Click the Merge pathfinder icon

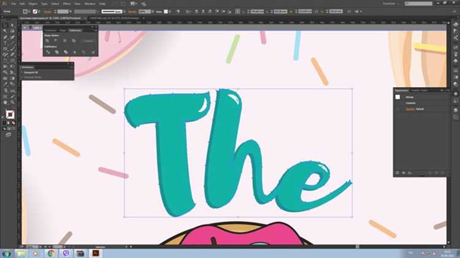pyautogui.click(x=66, y=52)
